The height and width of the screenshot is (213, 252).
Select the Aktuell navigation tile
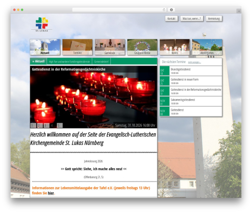click(x=45, y=47)
